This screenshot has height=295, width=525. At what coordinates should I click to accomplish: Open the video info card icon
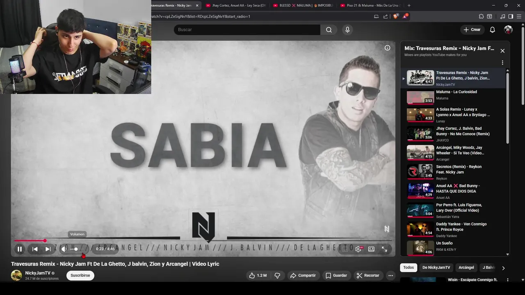tap(387, 48)
